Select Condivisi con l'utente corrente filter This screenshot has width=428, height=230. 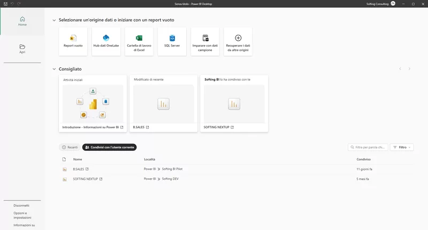click(x=110, y=147)
